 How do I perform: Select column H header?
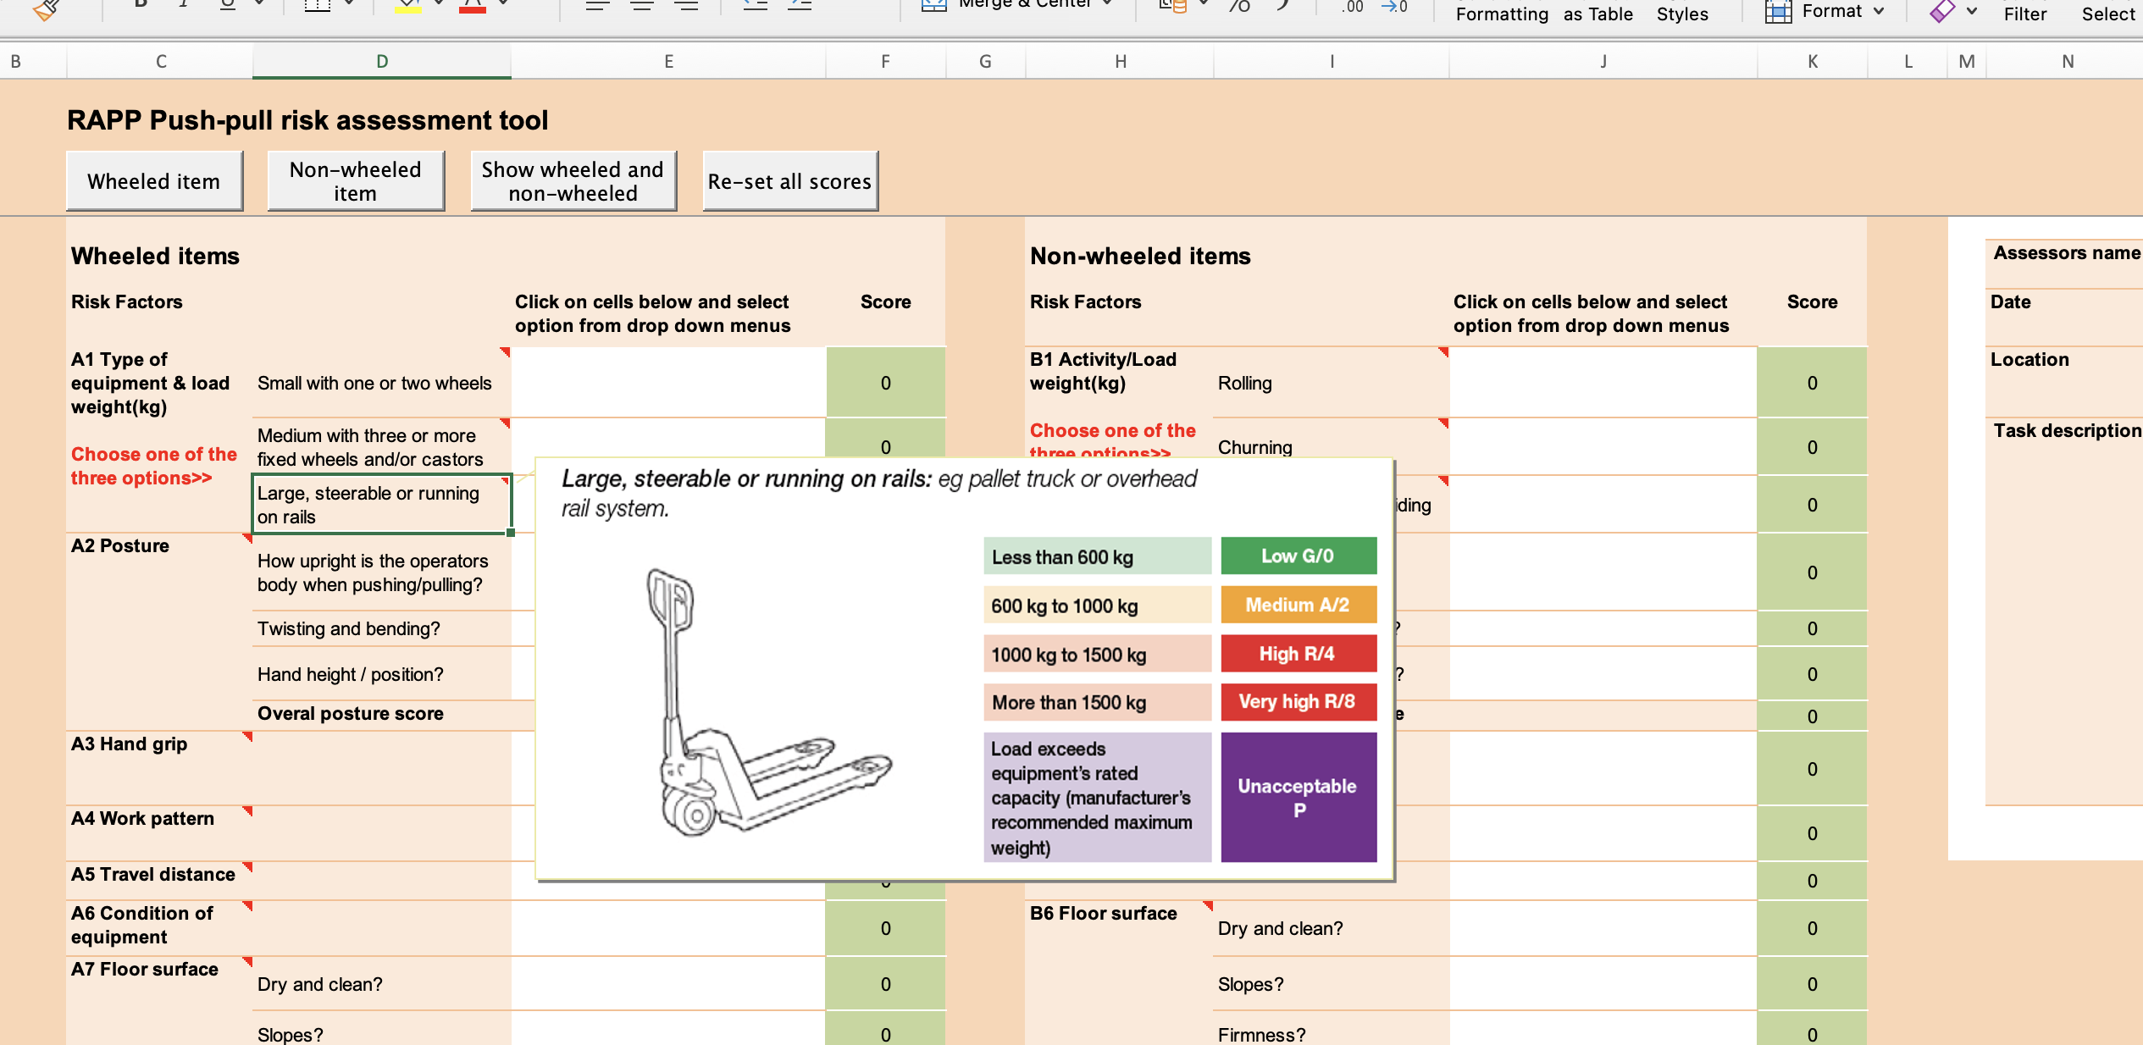click(x=1120, y=61)
